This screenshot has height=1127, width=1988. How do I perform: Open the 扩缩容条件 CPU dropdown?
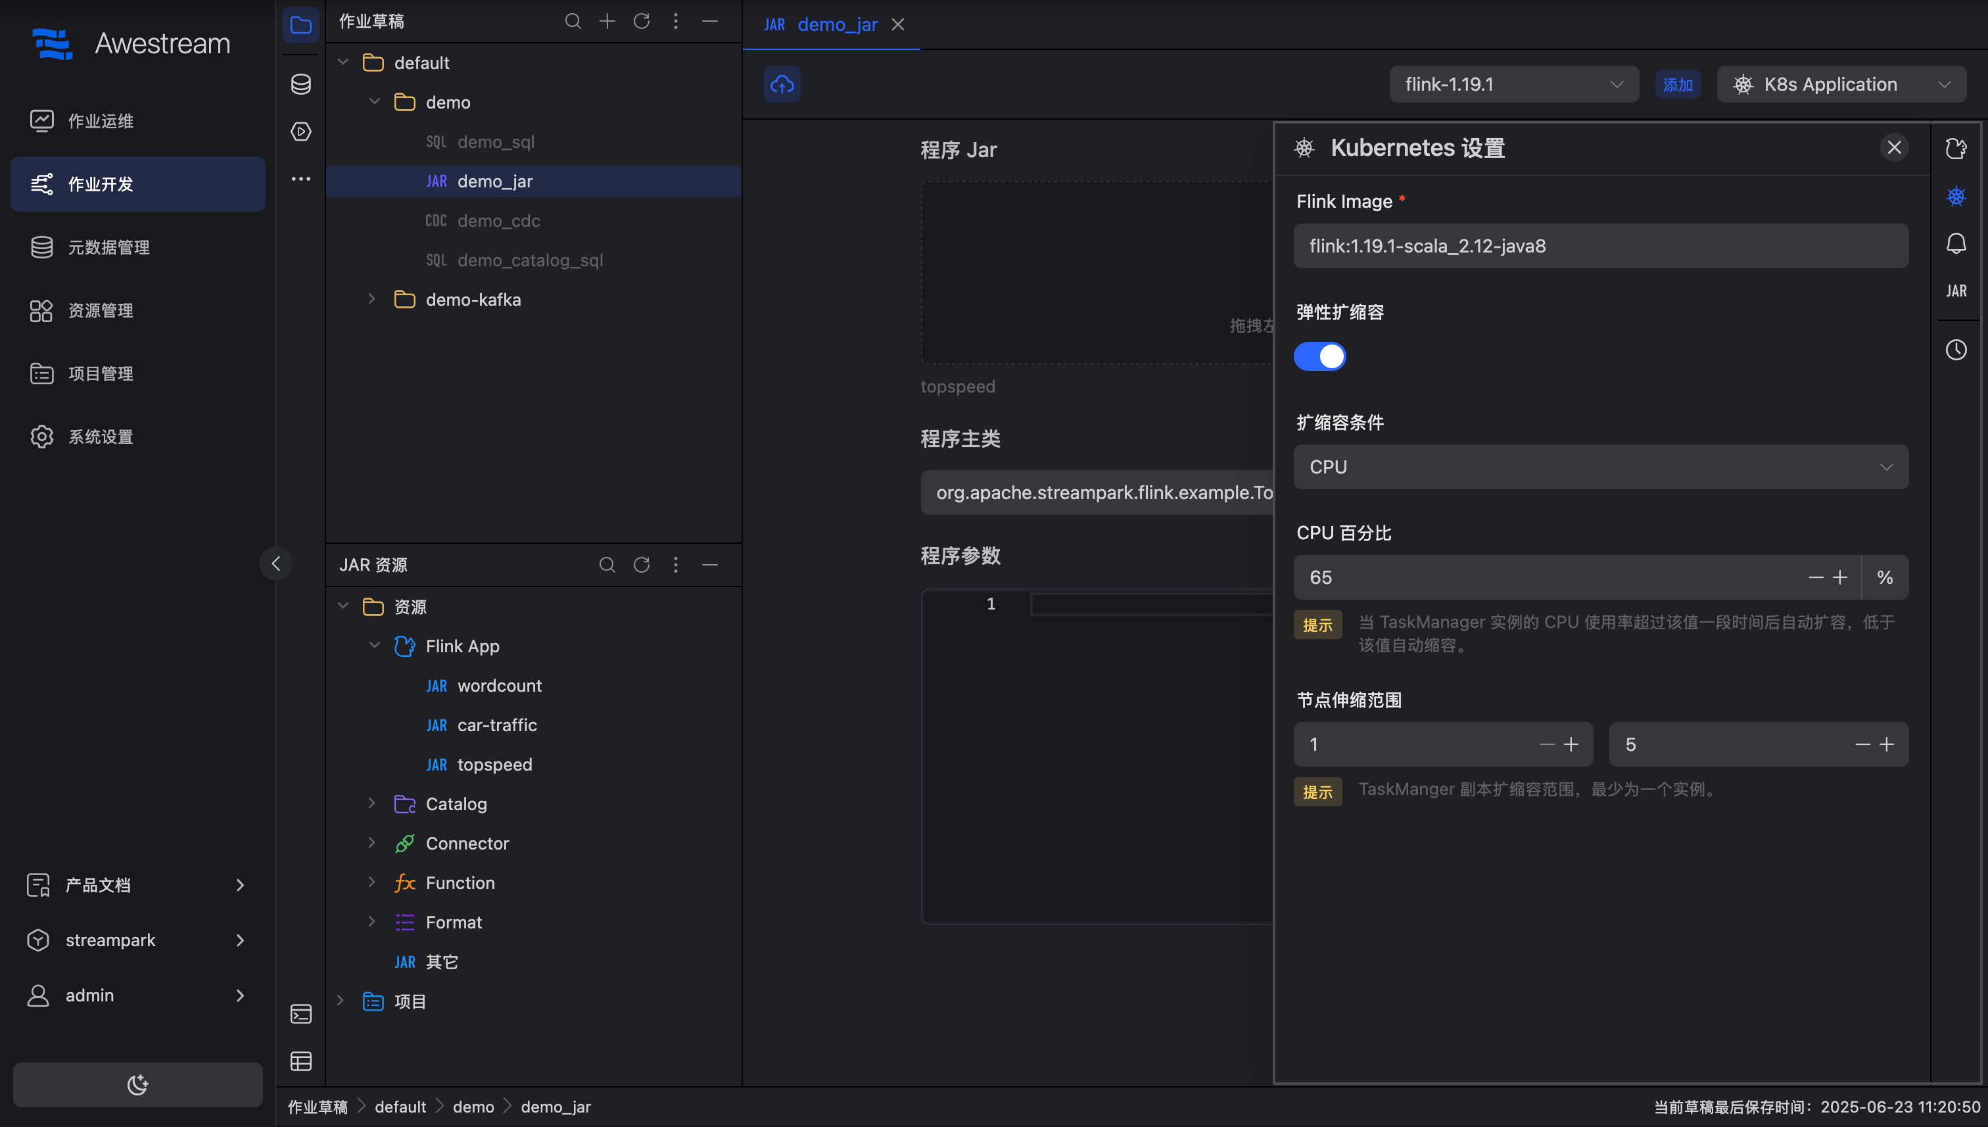(1600, 467)
